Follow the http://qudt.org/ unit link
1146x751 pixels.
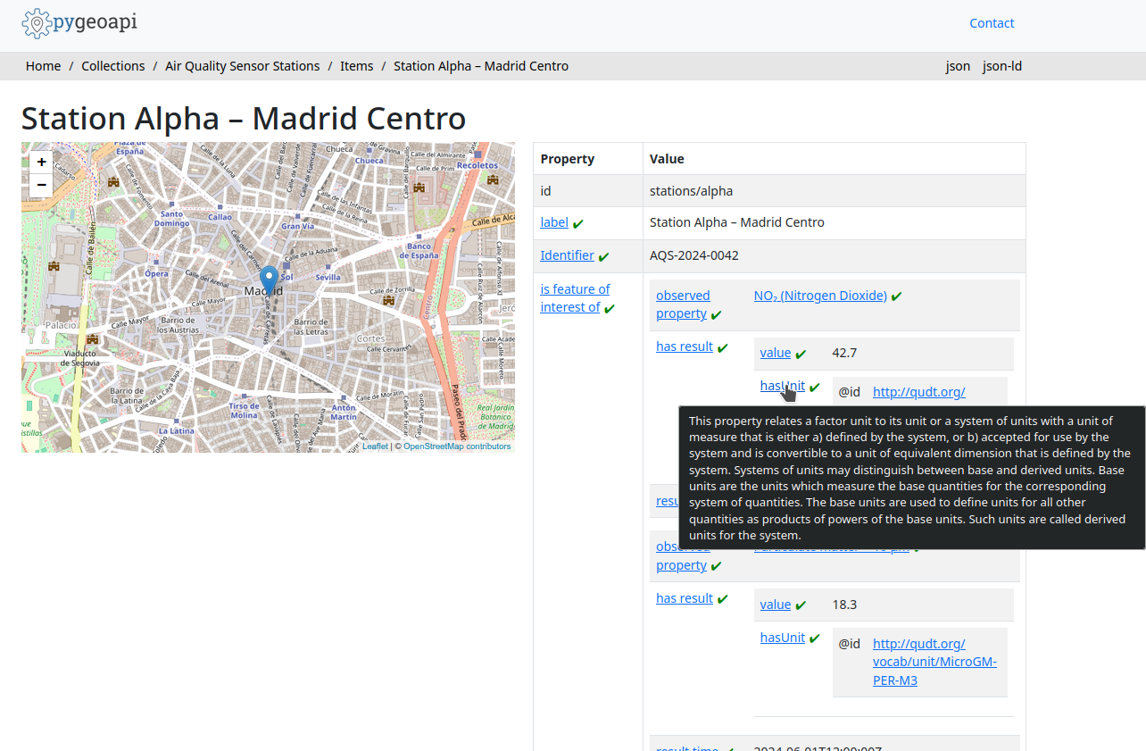click(918, 391)
